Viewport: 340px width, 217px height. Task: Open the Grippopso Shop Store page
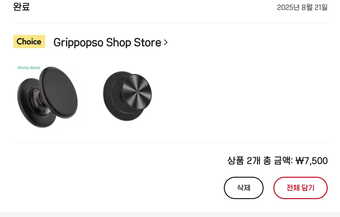[110, 42]
